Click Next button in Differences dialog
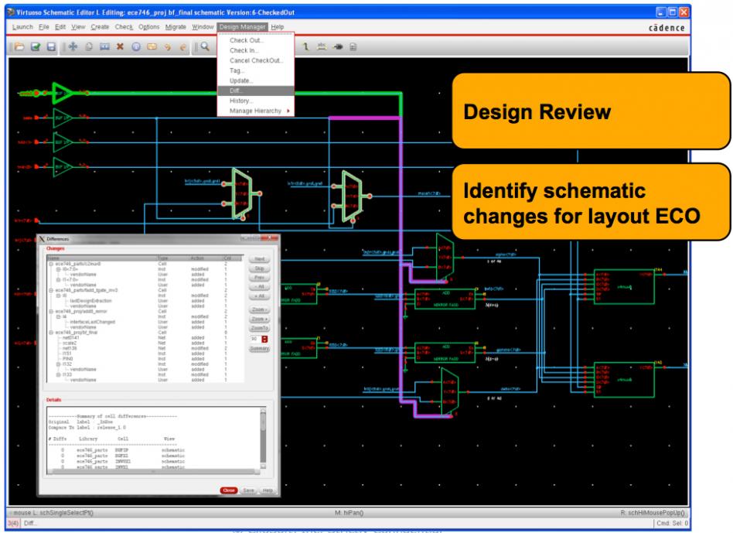This screenshot has width=733, height=533. click(260, 259)
